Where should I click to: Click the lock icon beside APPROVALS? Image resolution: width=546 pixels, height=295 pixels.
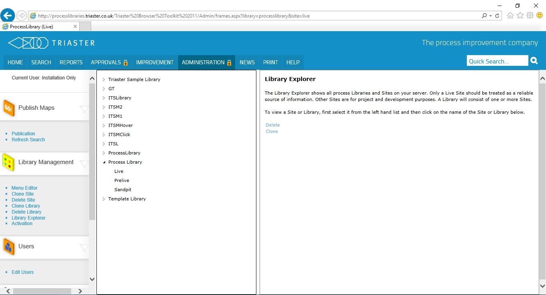pos(125,62)
